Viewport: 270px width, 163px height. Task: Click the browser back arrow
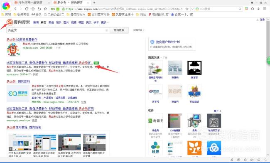[x=15, y=9]
